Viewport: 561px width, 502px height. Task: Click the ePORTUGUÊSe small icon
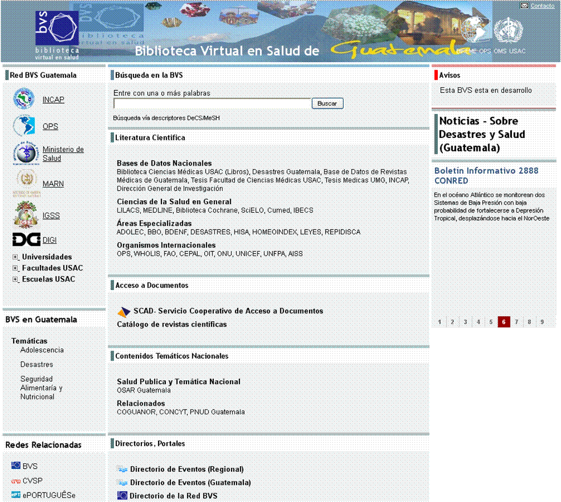[16, 495]
